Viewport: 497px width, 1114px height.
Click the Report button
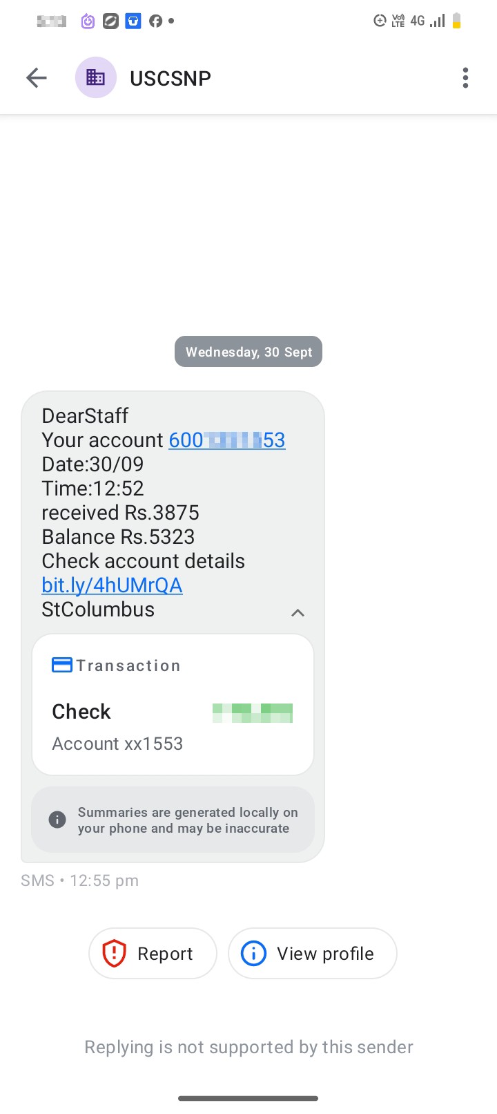(153, 954)
